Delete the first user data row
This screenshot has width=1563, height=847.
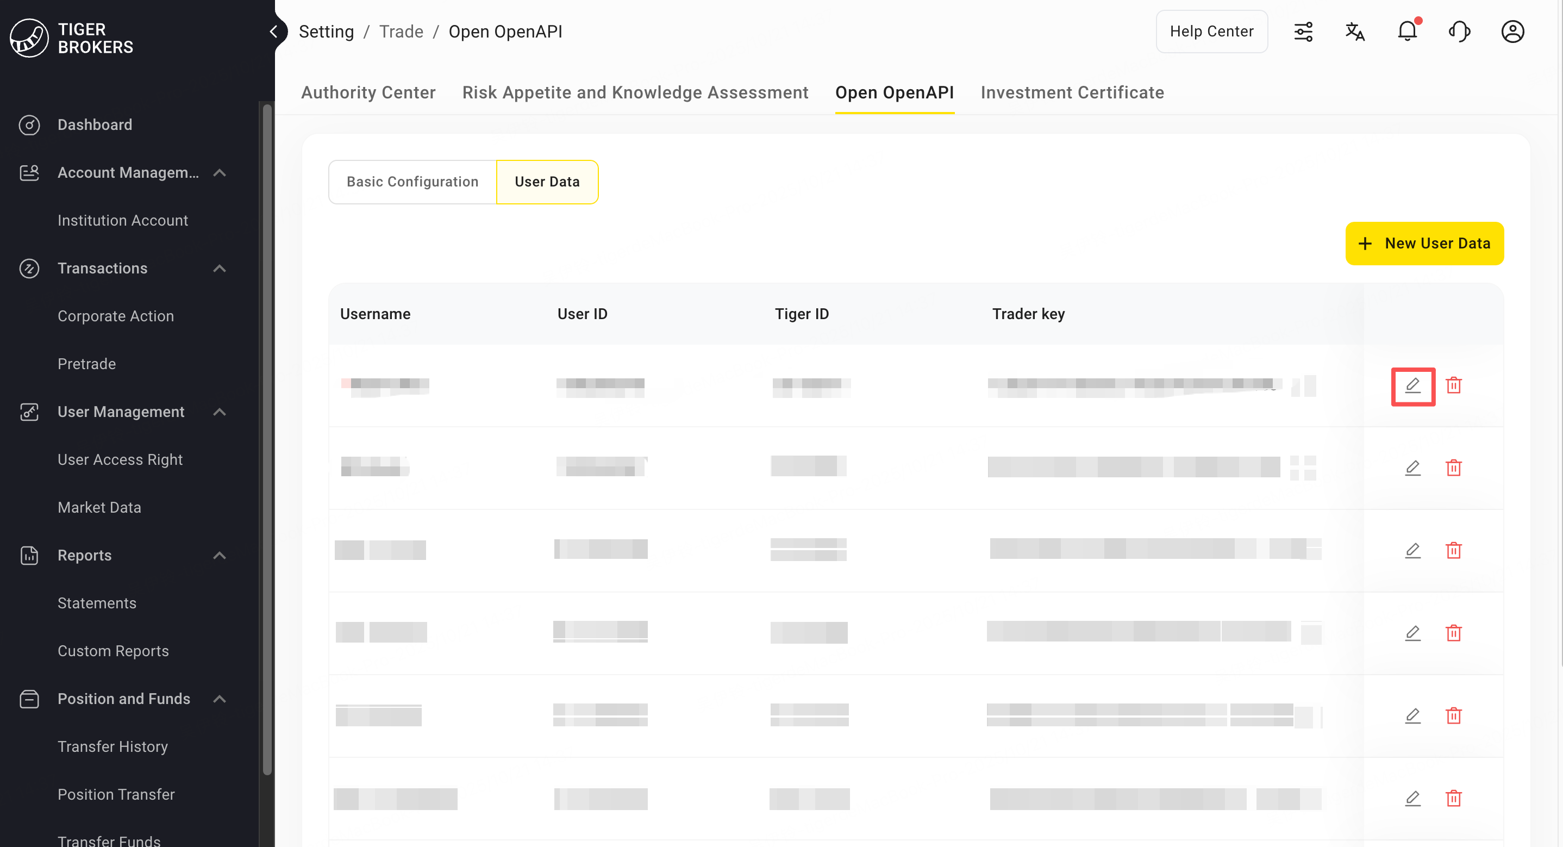tap(1453, 385)
